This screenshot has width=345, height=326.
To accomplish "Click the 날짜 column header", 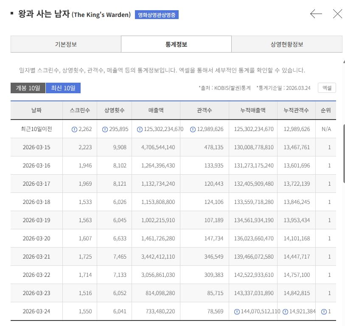I will click(36, 111).
